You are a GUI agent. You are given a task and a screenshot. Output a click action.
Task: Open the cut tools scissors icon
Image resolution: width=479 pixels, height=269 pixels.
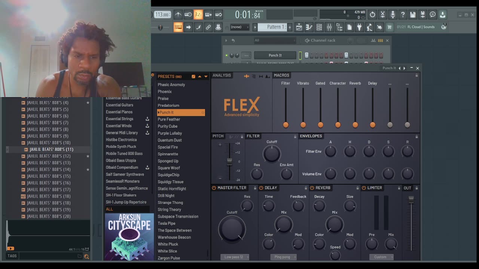(x=382, y=15)
